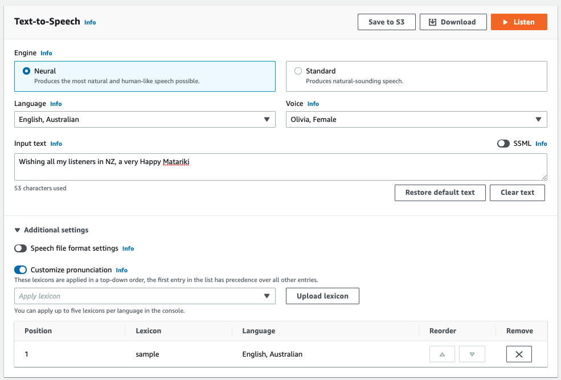The height and width of the screenshot is (380, 561).
Task: Expand the Apply lexicon dropdown
Action: point(145,296)
